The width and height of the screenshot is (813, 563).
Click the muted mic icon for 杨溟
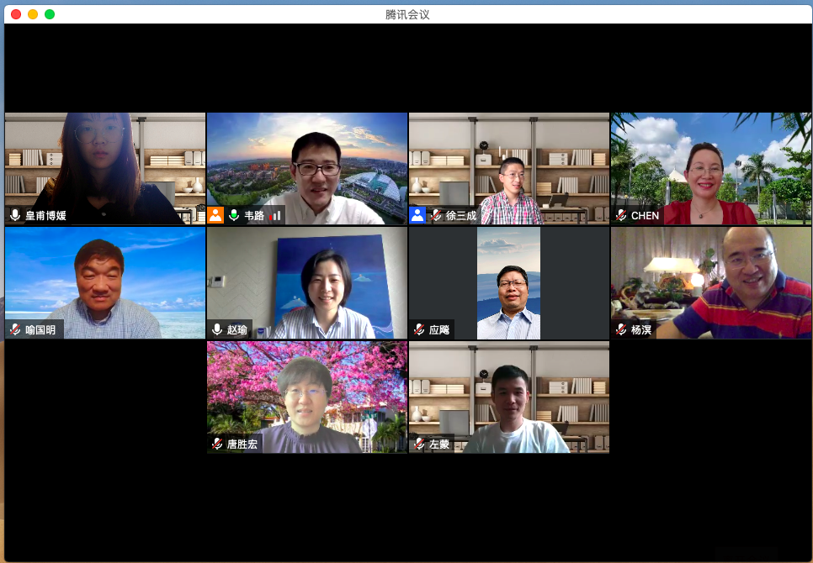(621, 329)
